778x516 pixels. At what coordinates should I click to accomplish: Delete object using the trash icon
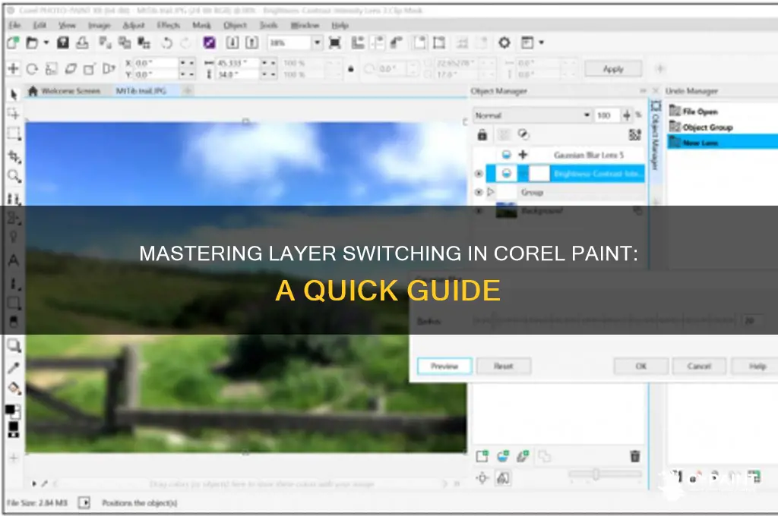(x=634, y=456)
